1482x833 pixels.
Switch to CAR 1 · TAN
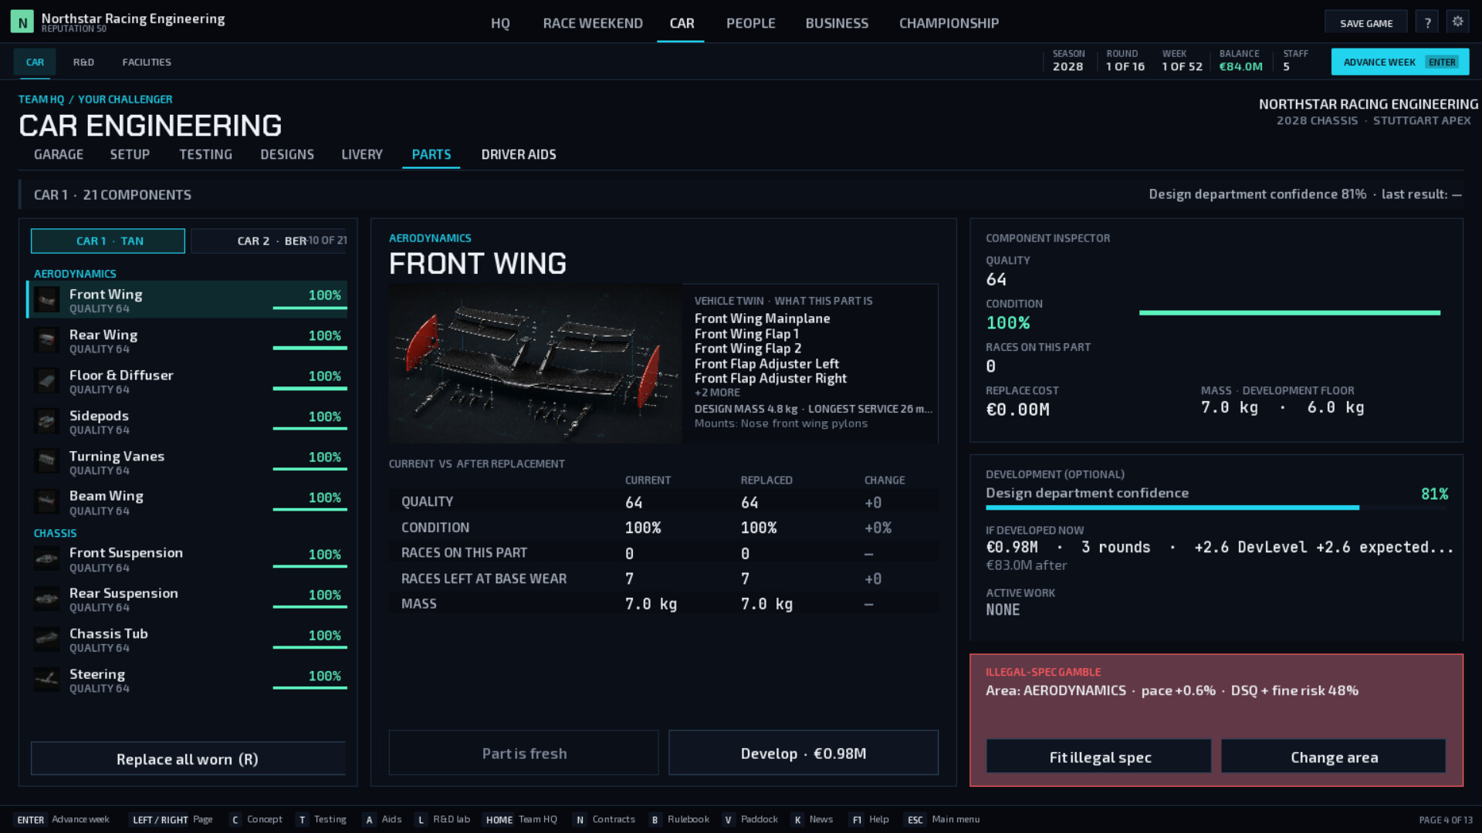click(108, 241)
